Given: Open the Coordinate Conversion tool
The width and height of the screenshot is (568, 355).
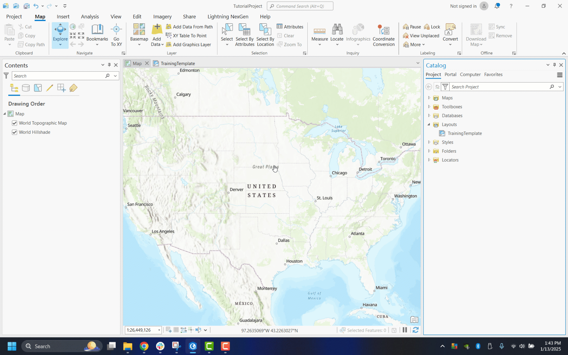Looking at the screenshot, I should (x=383, y=35).
